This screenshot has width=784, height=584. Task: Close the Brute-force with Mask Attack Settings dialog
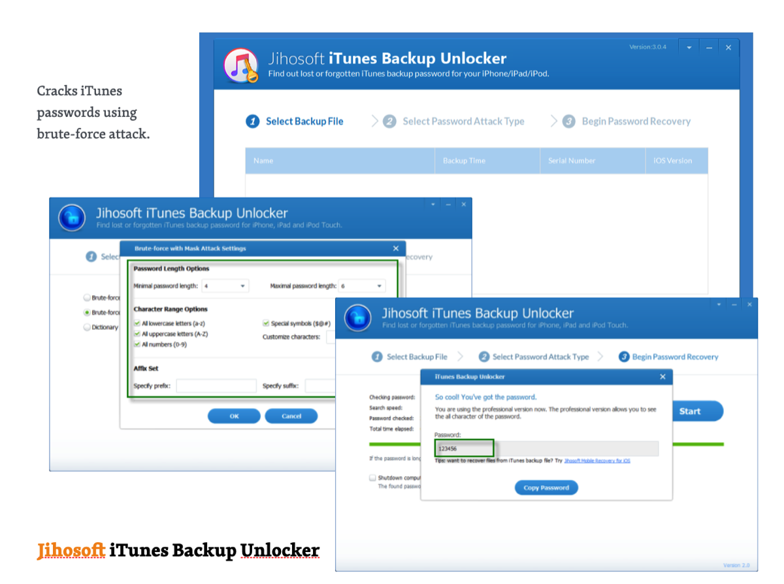tap(395, 248)
